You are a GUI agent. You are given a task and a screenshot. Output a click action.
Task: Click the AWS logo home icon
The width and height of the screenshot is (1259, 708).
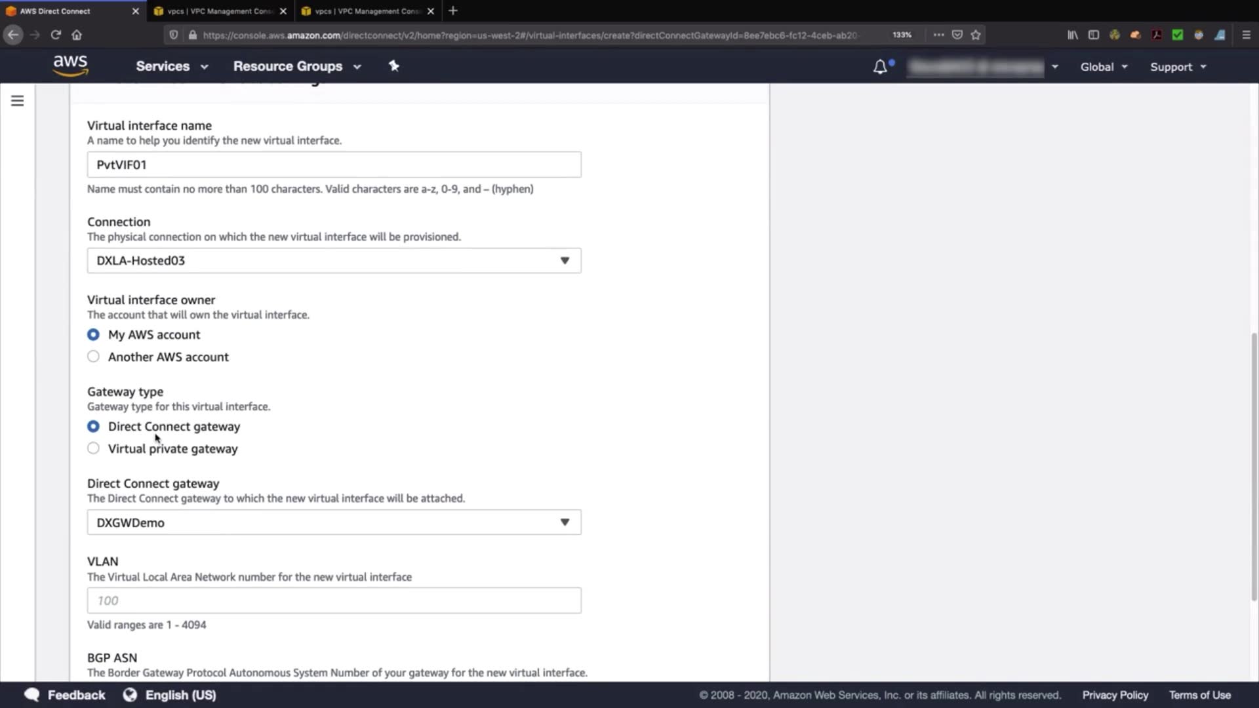(70, 66)
